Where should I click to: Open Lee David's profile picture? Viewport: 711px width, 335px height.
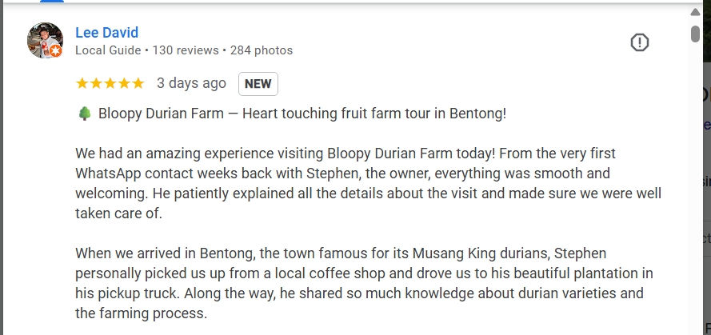tap(45, 40)
